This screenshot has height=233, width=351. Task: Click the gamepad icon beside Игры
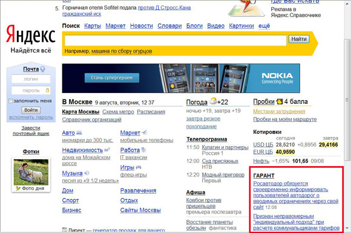139,167
